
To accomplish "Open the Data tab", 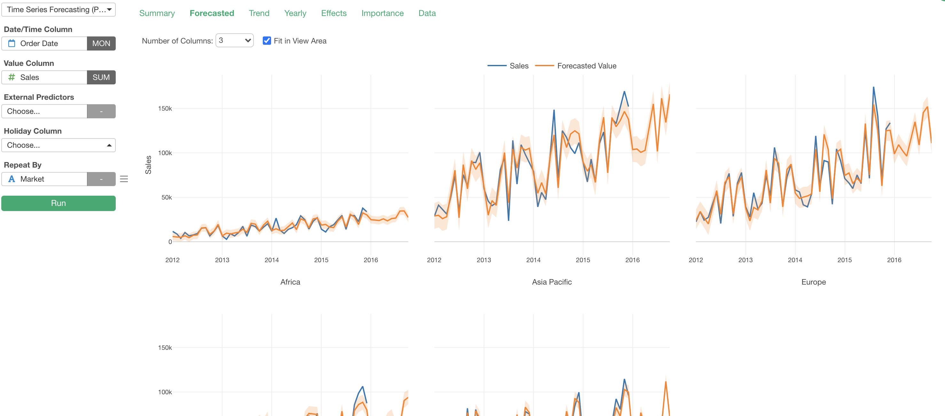I will pyautogui.click(x=427, y=13).
